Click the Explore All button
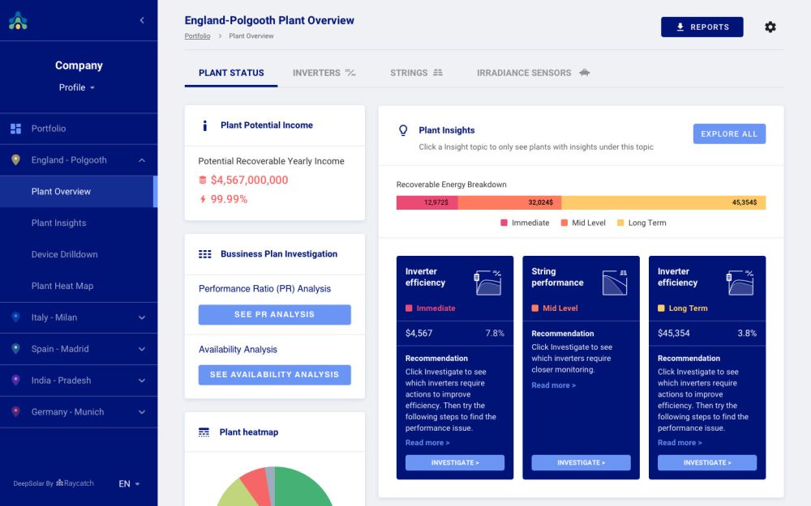The image size is (811, 506). click(728, 134)
